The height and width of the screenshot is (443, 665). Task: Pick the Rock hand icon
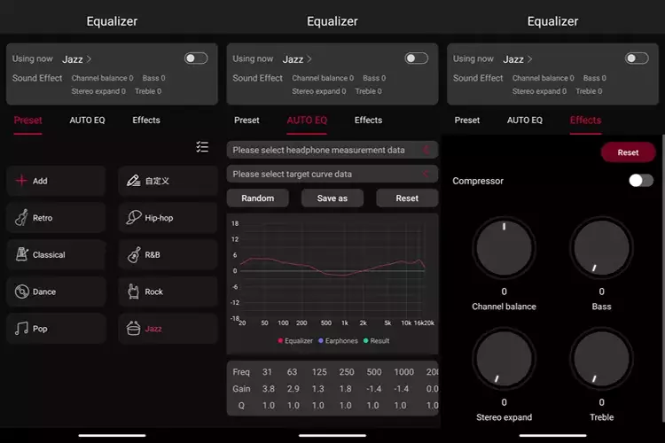coord(133,291)
